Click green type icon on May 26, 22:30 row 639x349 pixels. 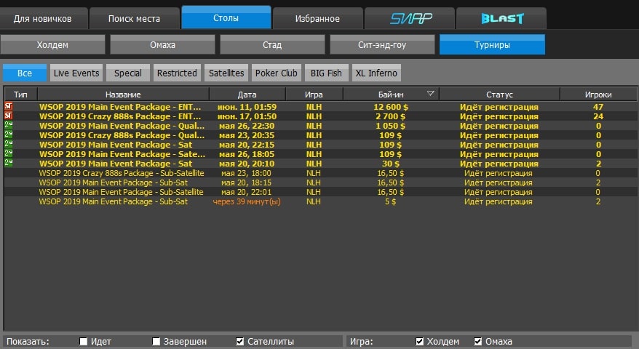pos(9,126)
